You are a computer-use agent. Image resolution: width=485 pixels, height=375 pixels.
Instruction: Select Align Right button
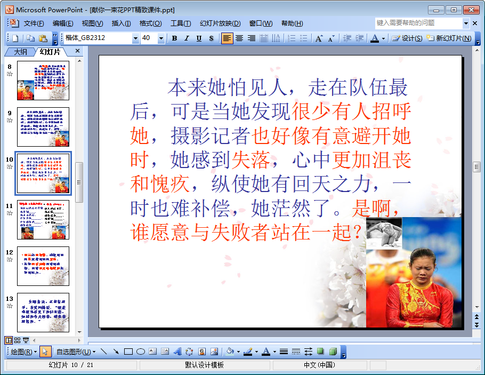[252, 38]
